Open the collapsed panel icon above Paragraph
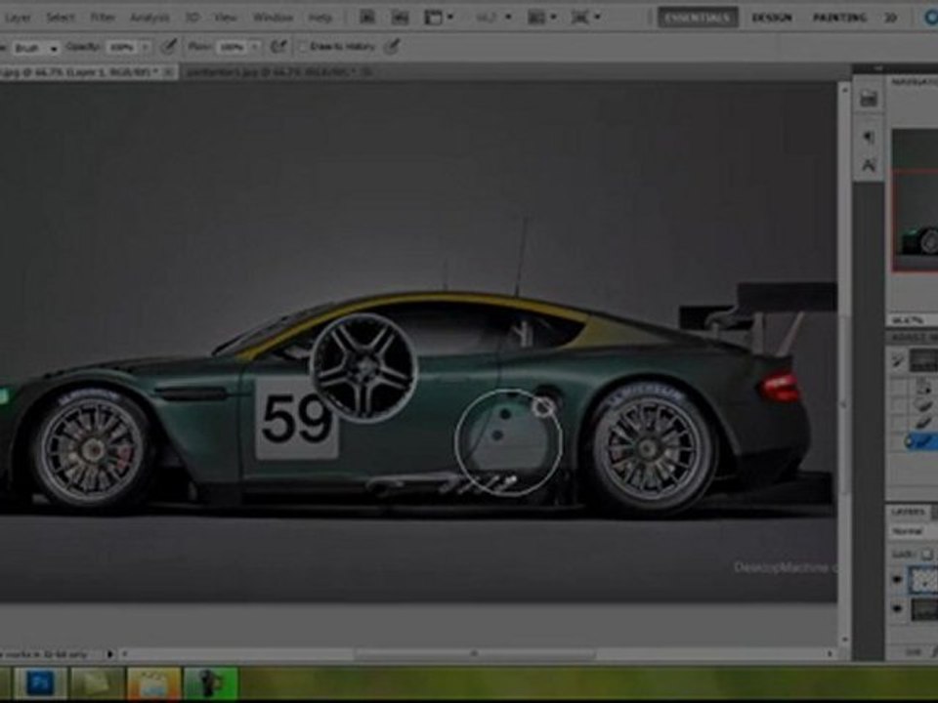Screen dimensions: 938x703 point(869,99)
